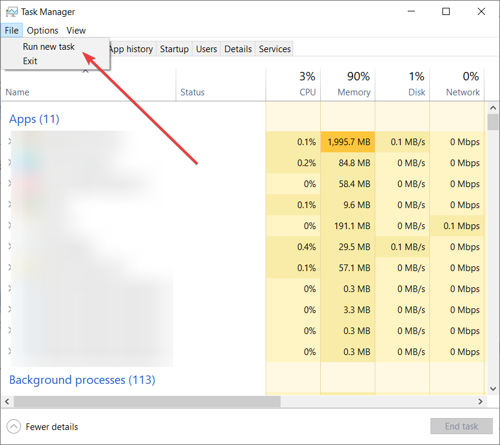500x445 pixels.
Task: Click the 1,995.7 MB memory cell
Action: coord(348,142)
